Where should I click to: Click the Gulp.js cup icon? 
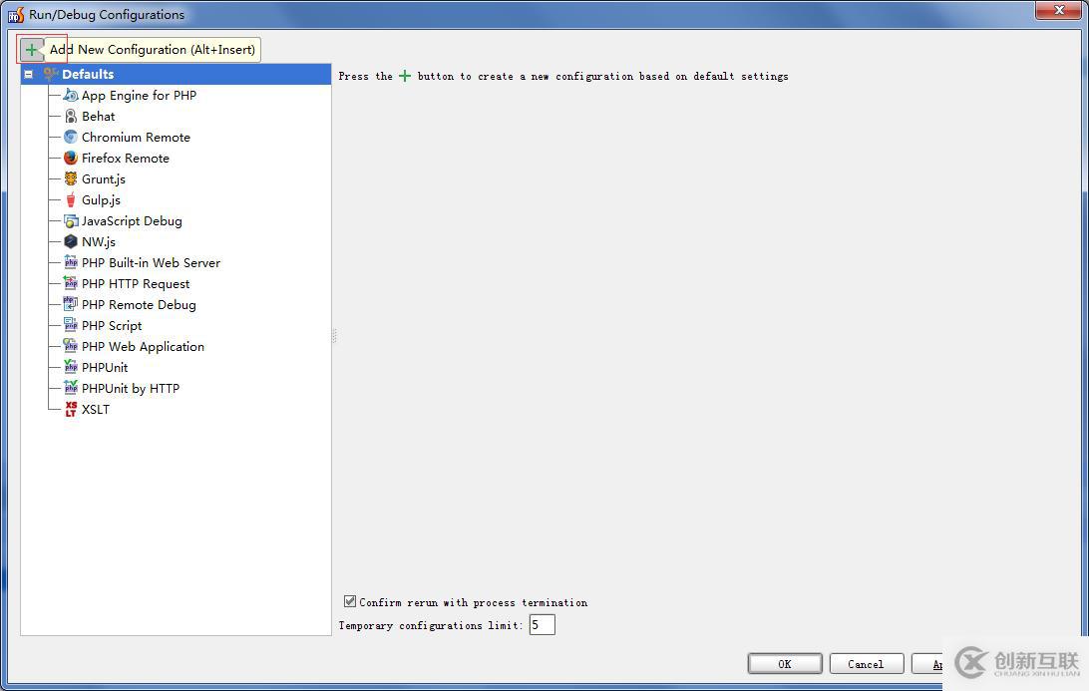70,200
